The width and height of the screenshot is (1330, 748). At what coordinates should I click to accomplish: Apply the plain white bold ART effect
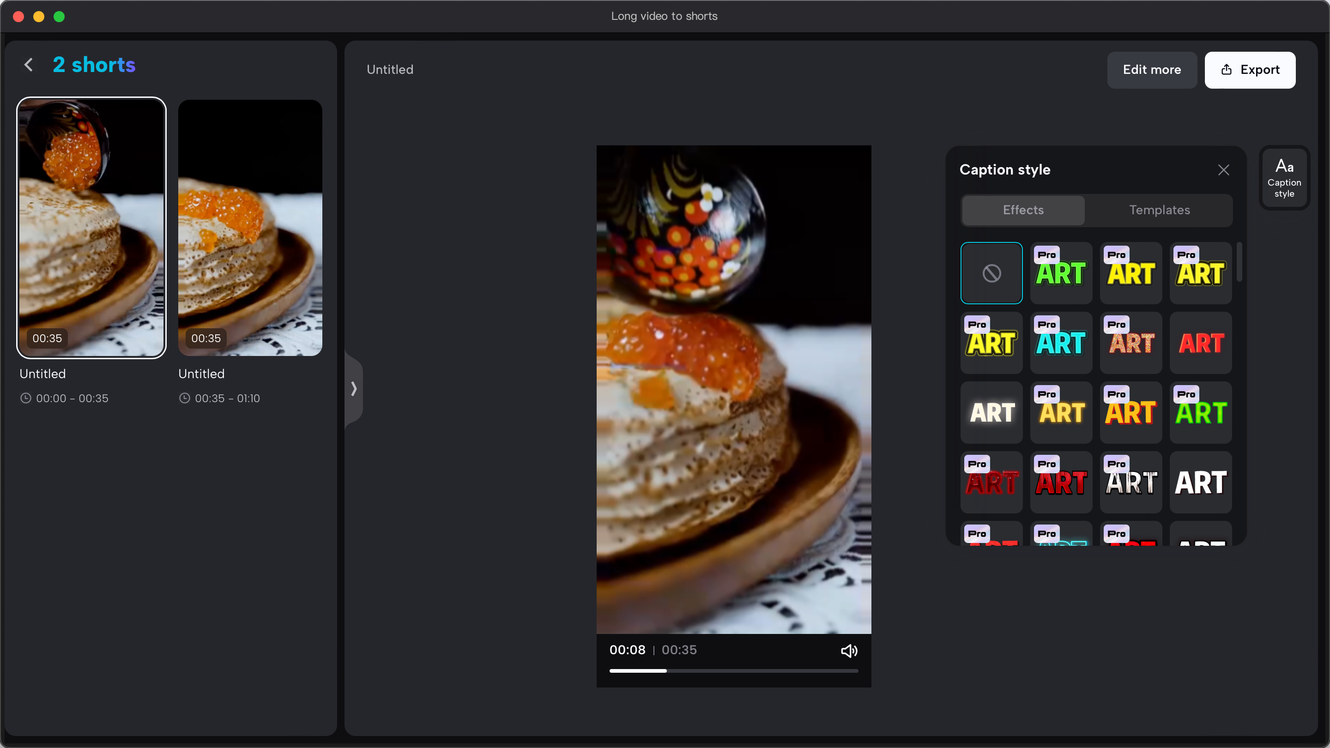[1200, 482]
